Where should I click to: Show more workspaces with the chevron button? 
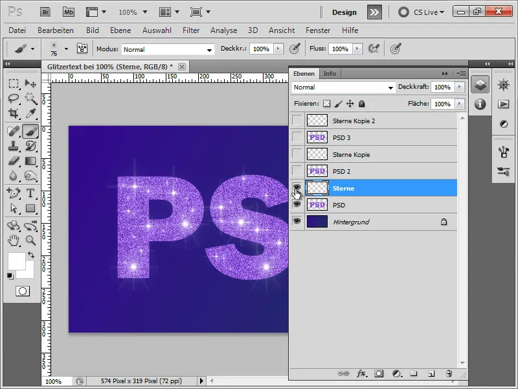click(374, 12)
